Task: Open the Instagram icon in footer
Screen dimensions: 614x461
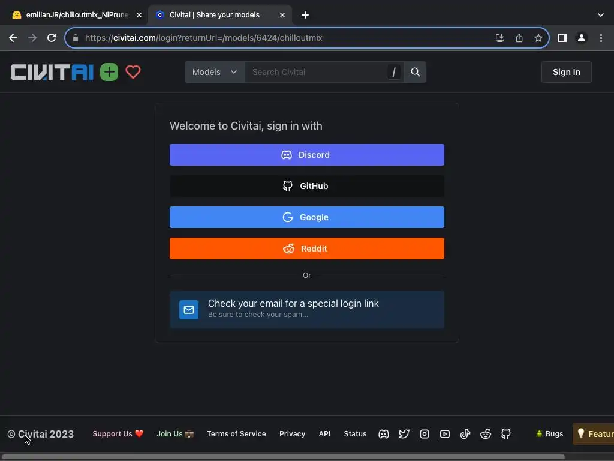Action: tap(425, 434)
